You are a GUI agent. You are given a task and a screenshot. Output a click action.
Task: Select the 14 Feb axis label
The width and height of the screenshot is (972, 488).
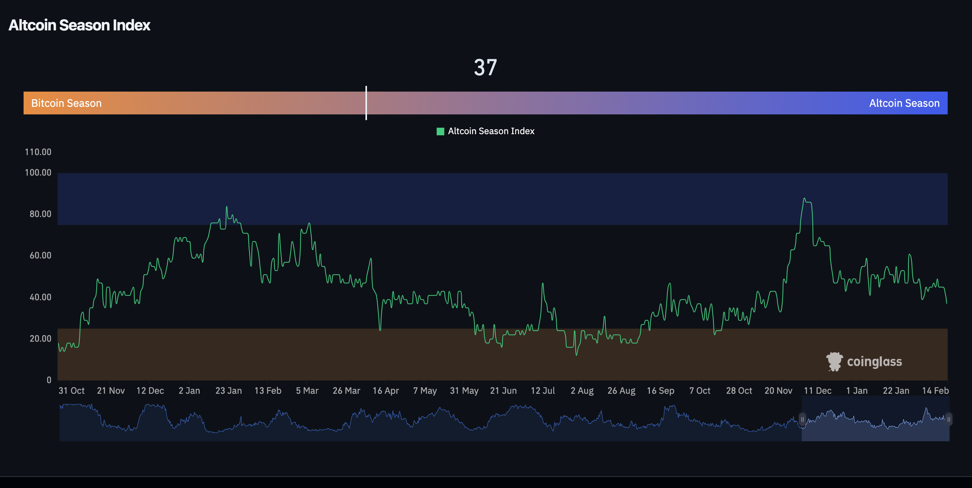tap(937, 390)
